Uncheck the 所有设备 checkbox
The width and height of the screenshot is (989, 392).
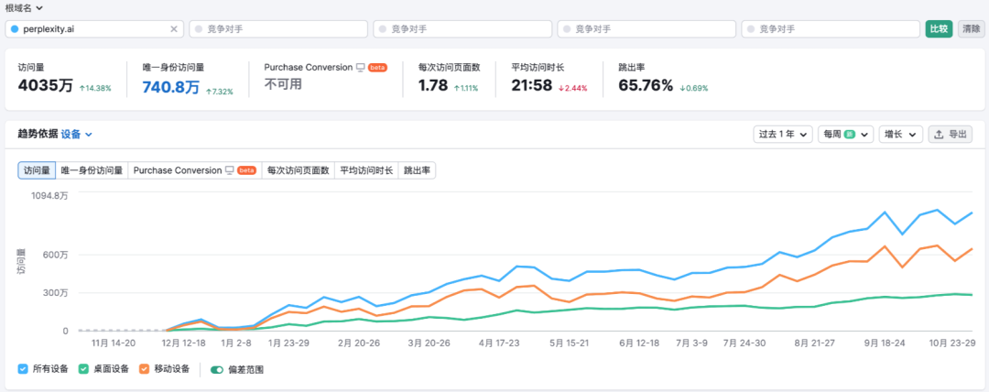tap(23, 368)
